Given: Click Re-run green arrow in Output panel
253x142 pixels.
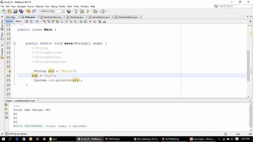Looking at the screenshot, I should point(6,105).
